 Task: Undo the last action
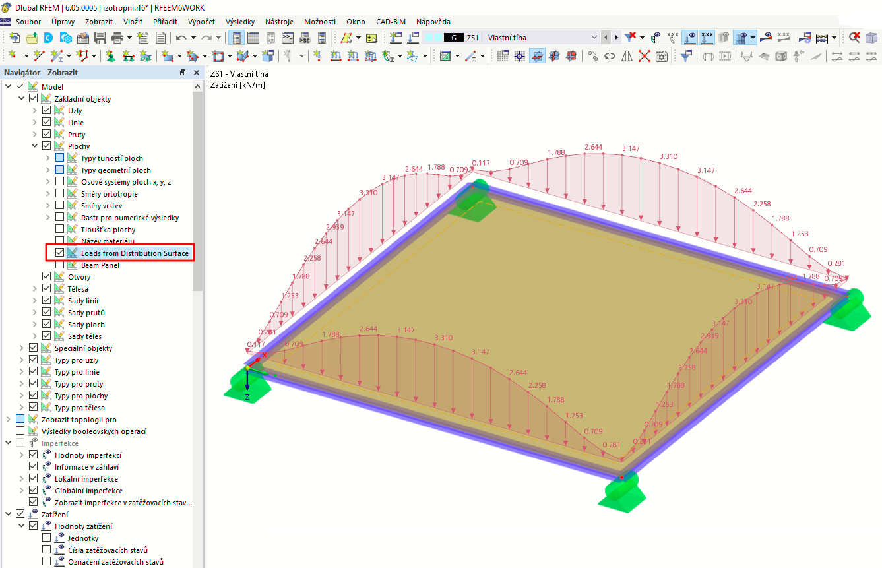[x=181, y=38]
